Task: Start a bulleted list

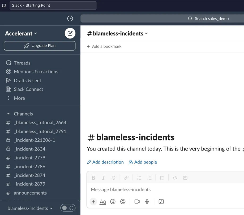Action: (x=149, y=178)
